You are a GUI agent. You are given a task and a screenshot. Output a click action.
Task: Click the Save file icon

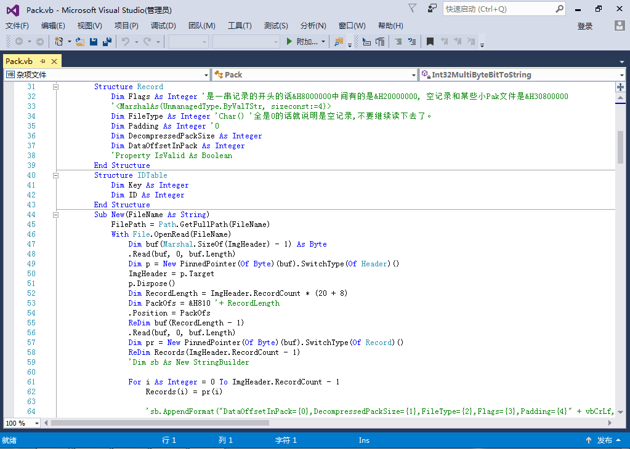coord(94,42)
